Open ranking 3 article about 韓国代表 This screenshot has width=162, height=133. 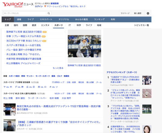125,112
